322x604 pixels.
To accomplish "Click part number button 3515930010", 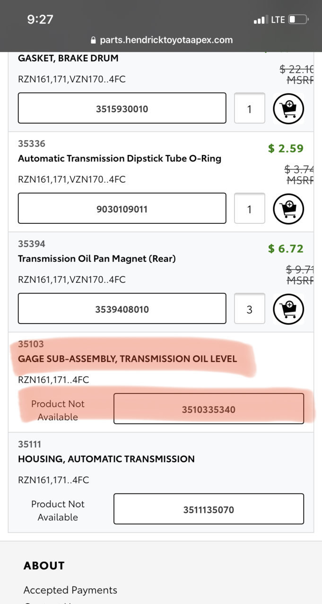I will click(122, 109).
